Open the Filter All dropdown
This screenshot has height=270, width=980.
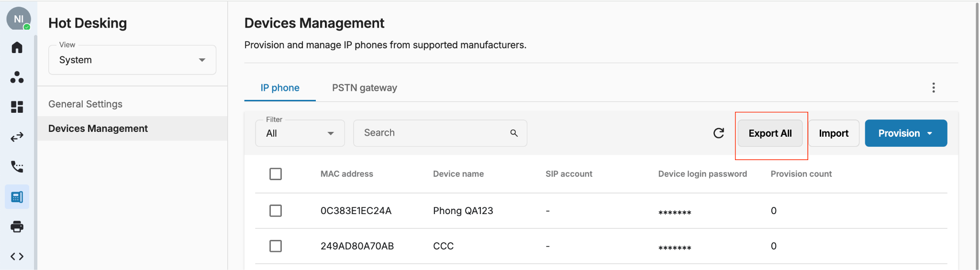click(x=300, y=133)
